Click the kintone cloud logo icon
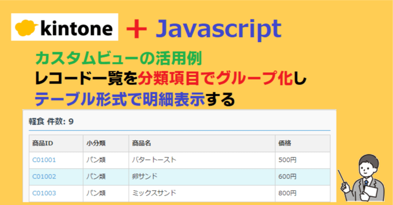 tap(26, 28)
